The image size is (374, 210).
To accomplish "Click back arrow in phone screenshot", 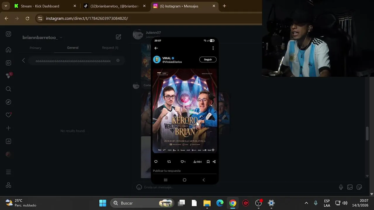I will 156,48.
